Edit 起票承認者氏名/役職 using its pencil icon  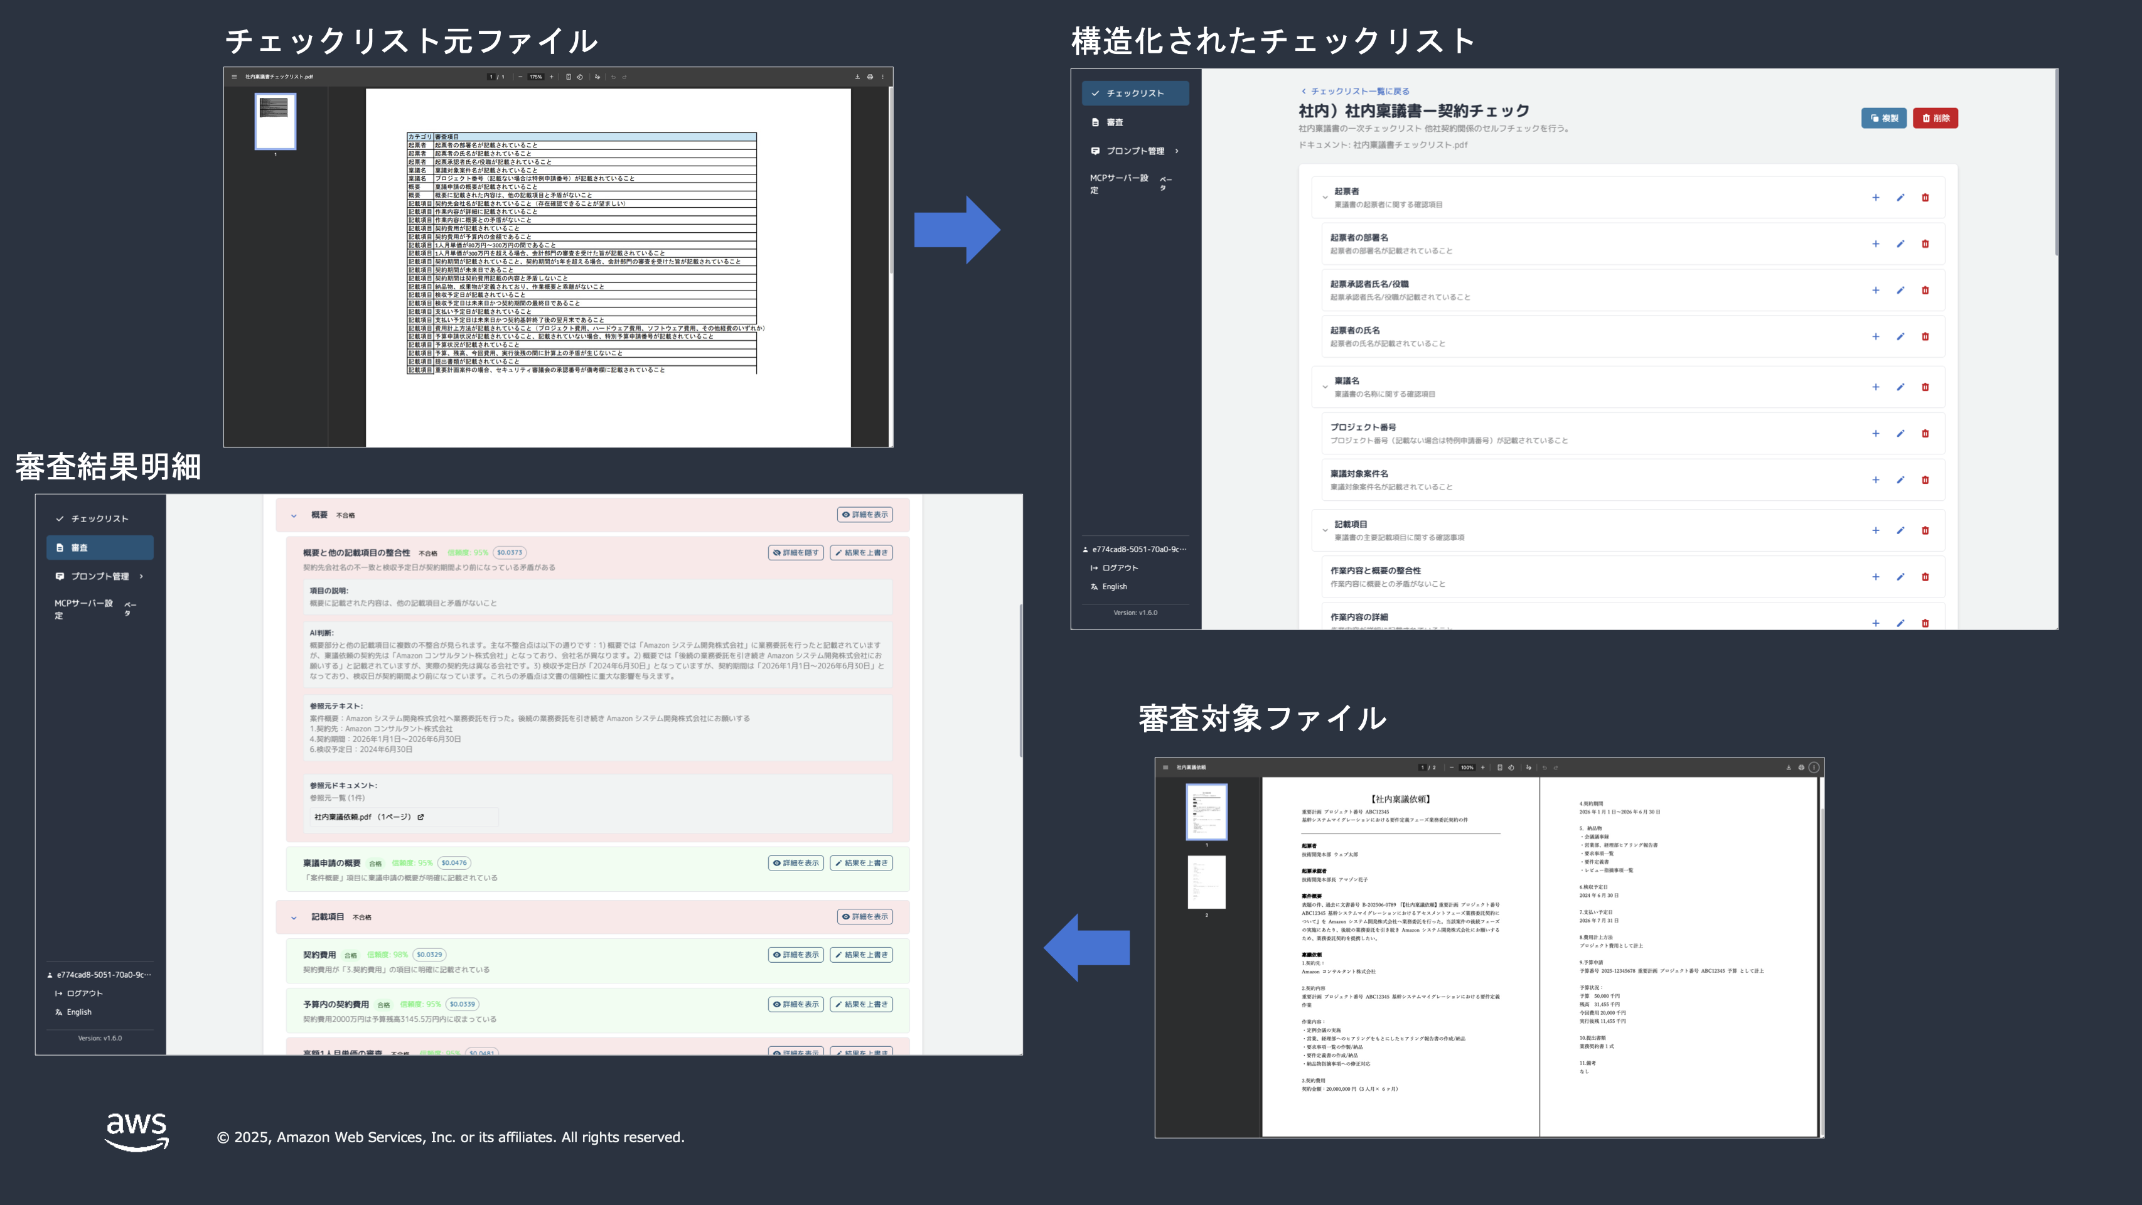coord(1900,290)
